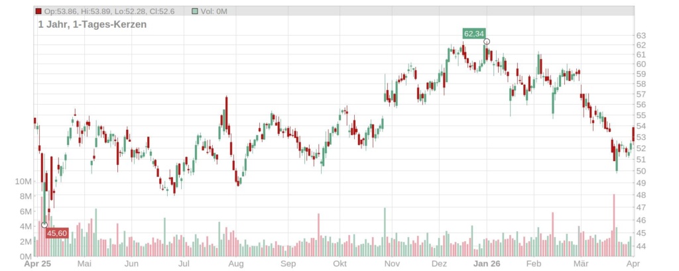This screenshot has width=679, height=271.
Task: Click the 10M volume axis label
Action: [x=23, y=182]
